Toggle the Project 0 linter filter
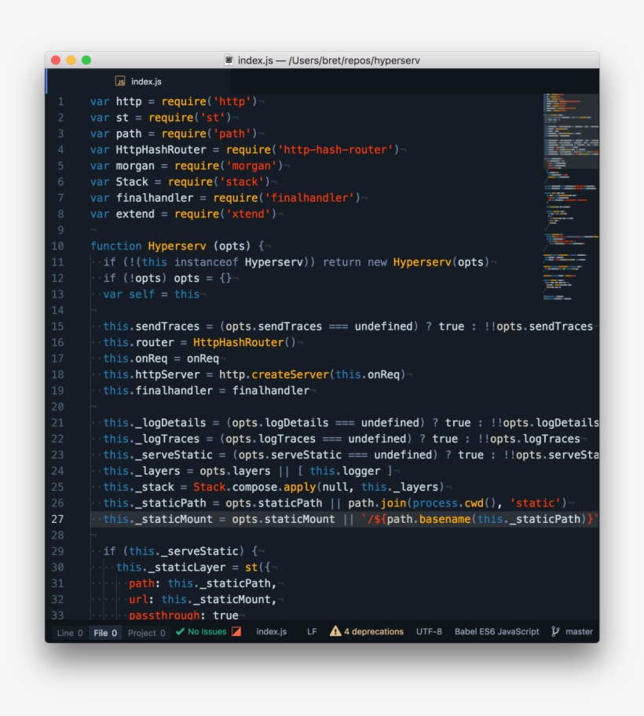644x716 pixels. (145, 631)
